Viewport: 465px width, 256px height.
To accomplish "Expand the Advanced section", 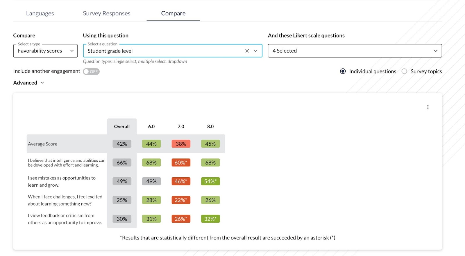I will click(x=28, y=83).
